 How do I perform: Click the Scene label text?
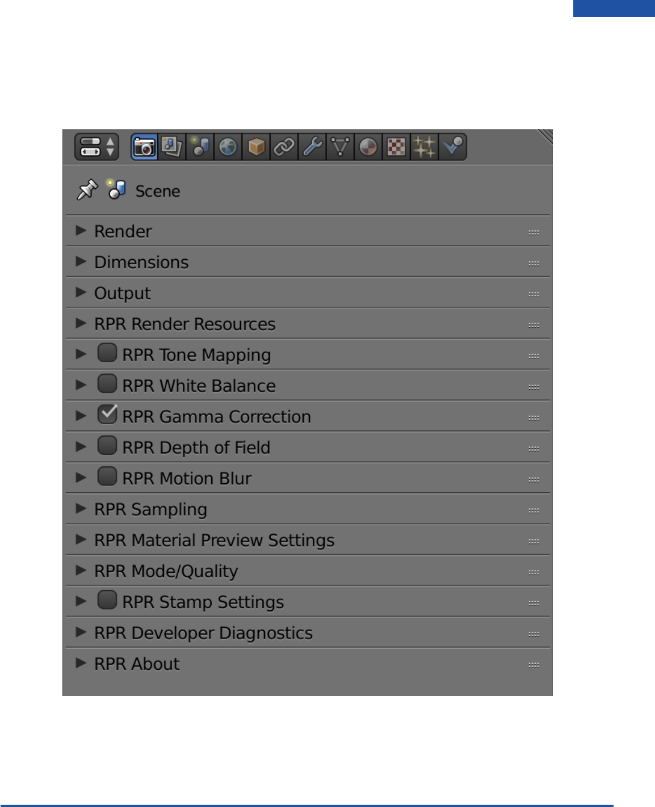158,191
